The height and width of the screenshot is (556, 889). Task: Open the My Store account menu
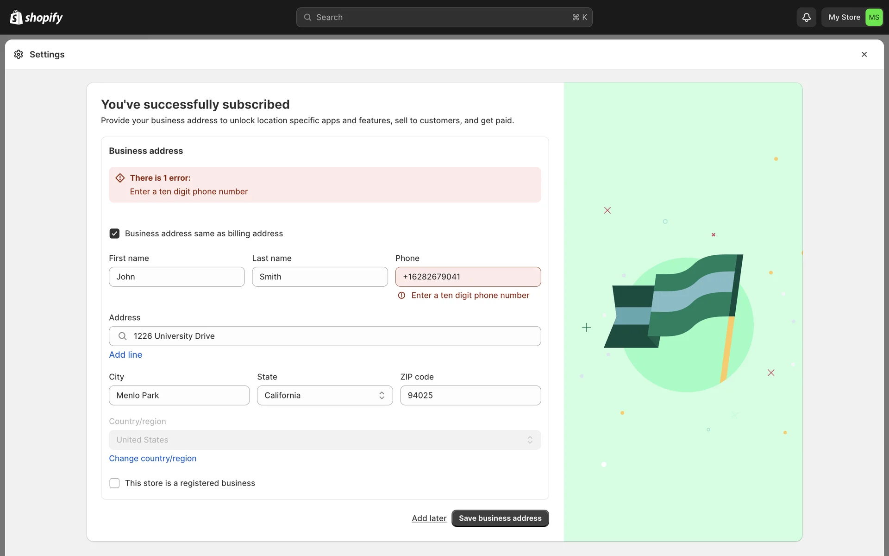click(844, 18)
